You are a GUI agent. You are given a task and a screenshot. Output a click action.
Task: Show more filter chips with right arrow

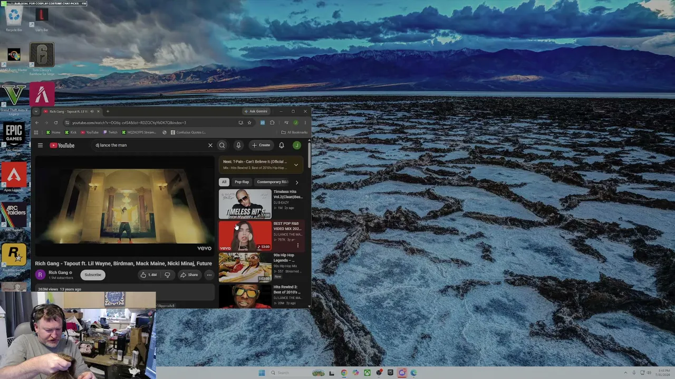(x=296, y=182)
